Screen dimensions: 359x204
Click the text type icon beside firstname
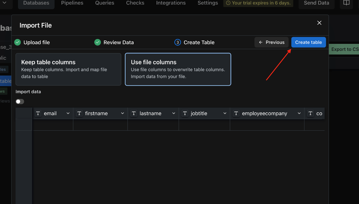79,113
